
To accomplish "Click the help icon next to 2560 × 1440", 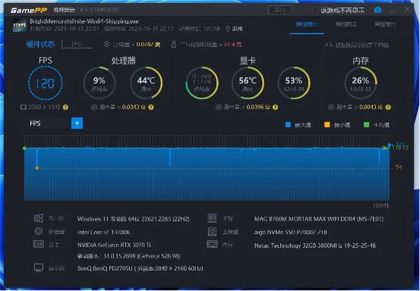I will coord(66,107).
